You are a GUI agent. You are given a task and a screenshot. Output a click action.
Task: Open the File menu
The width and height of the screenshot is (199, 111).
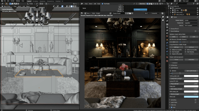coord(5,1)
